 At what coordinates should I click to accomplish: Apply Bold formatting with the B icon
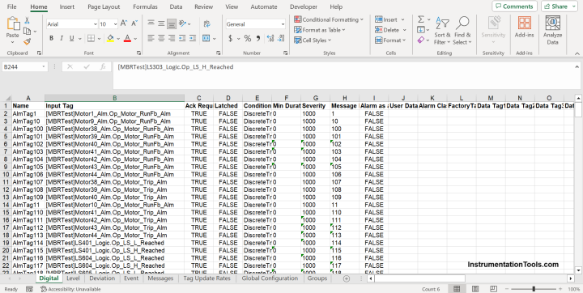point(51,38)
